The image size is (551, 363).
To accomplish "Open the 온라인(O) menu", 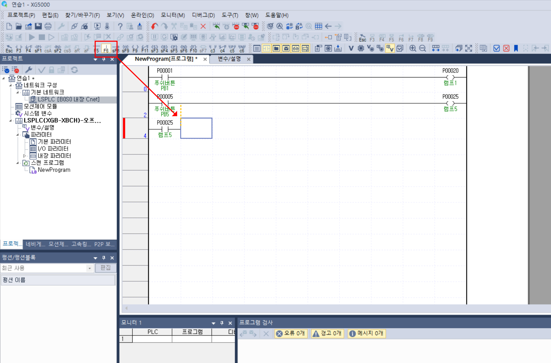I will pyautogui.click(x=142, y=15).
